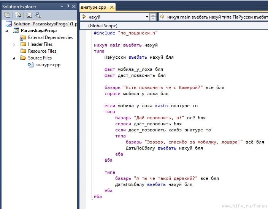This screenshot has height=209, width=268.
Task: Select the External Dependencies folder
Action: tap(50, 37)
